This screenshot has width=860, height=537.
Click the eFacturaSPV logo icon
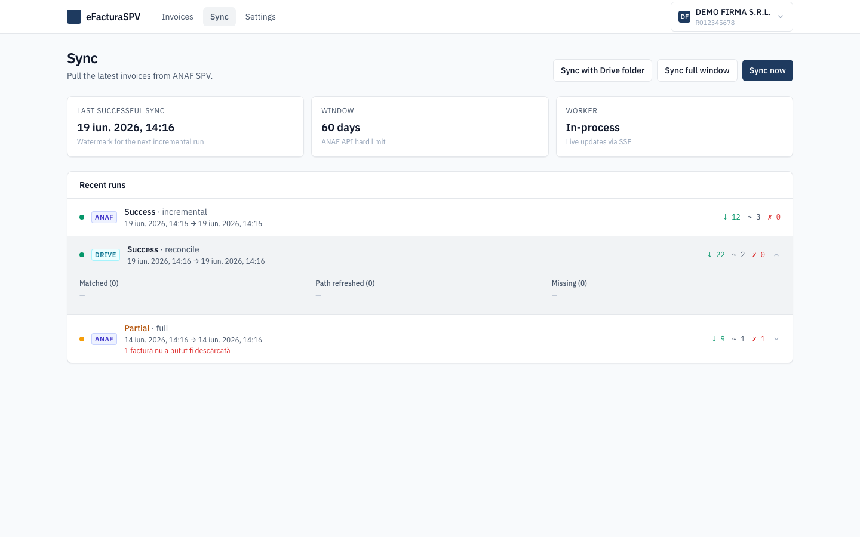74,17
